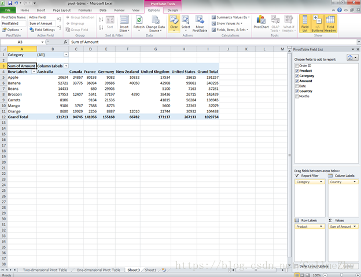Open Row Labels filter dropdown
The width and height of the screenshot is (361, 277).
coord(34,72)
